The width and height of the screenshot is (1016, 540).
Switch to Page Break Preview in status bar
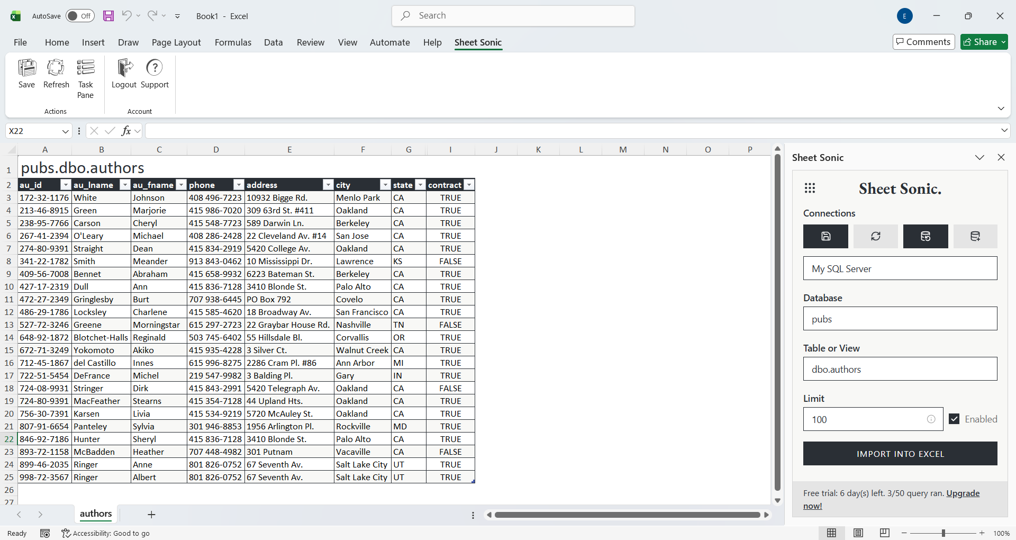point(885,533)
